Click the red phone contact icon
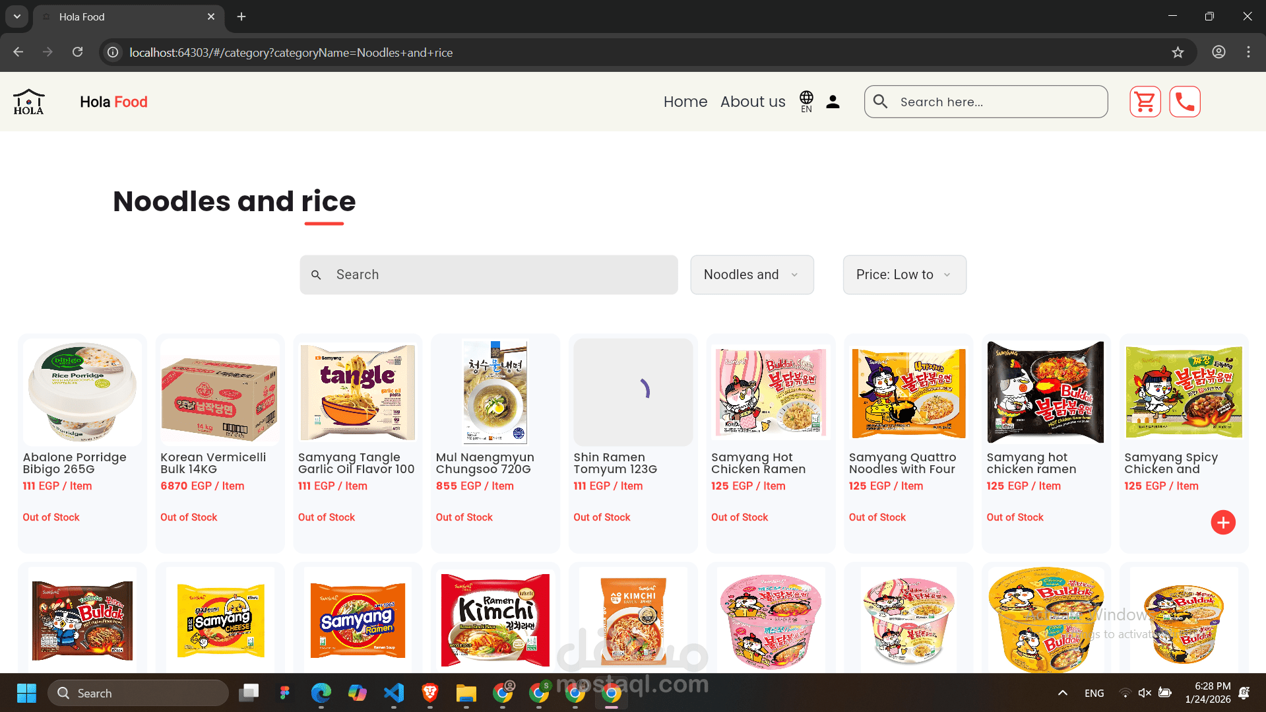Screen dimensions: 1266x712 click(x=1185, y=102)
